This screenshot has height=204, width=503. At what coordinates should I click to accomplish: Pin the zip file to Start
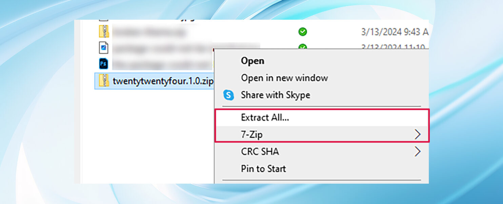pyautogui.click(x=263, y=169)
